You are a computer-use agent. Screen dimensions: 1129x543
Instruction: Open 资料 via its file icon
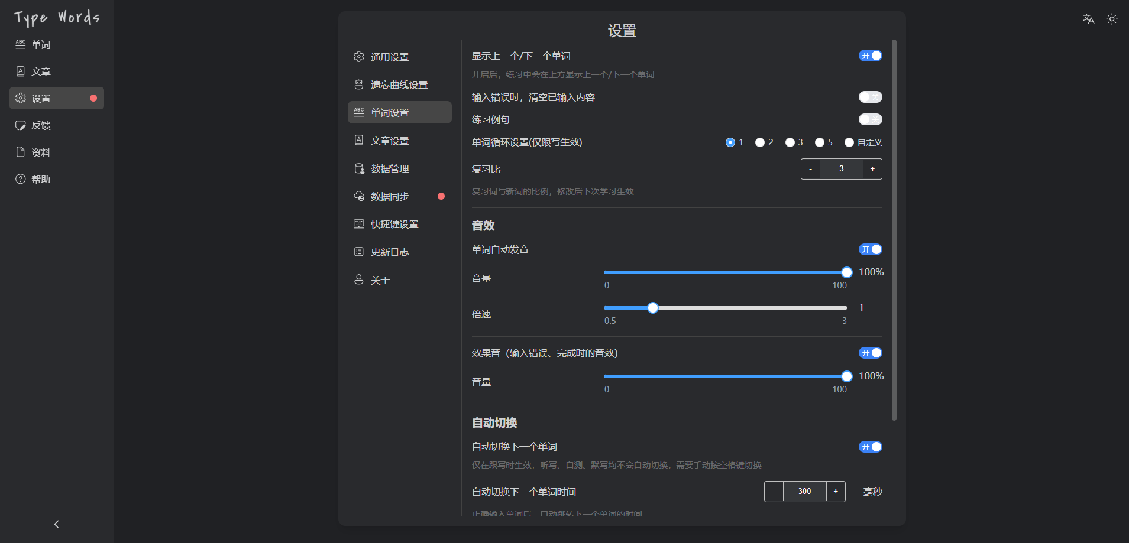click(x=21, y=152)
